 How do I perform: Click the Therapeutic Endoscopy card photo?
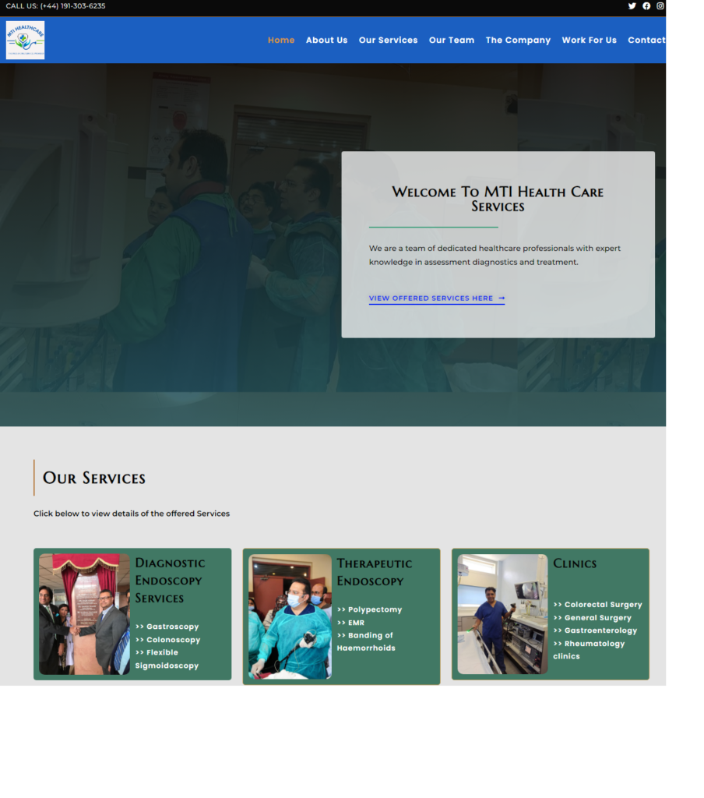290,616
